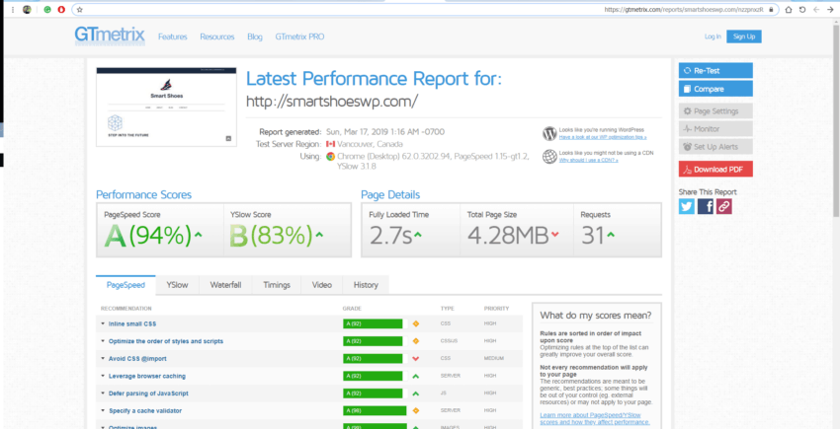Screen dimensions: 840x429
Task: Expand the Inline small CSS recommendation
Action: (x=131, y=323)
